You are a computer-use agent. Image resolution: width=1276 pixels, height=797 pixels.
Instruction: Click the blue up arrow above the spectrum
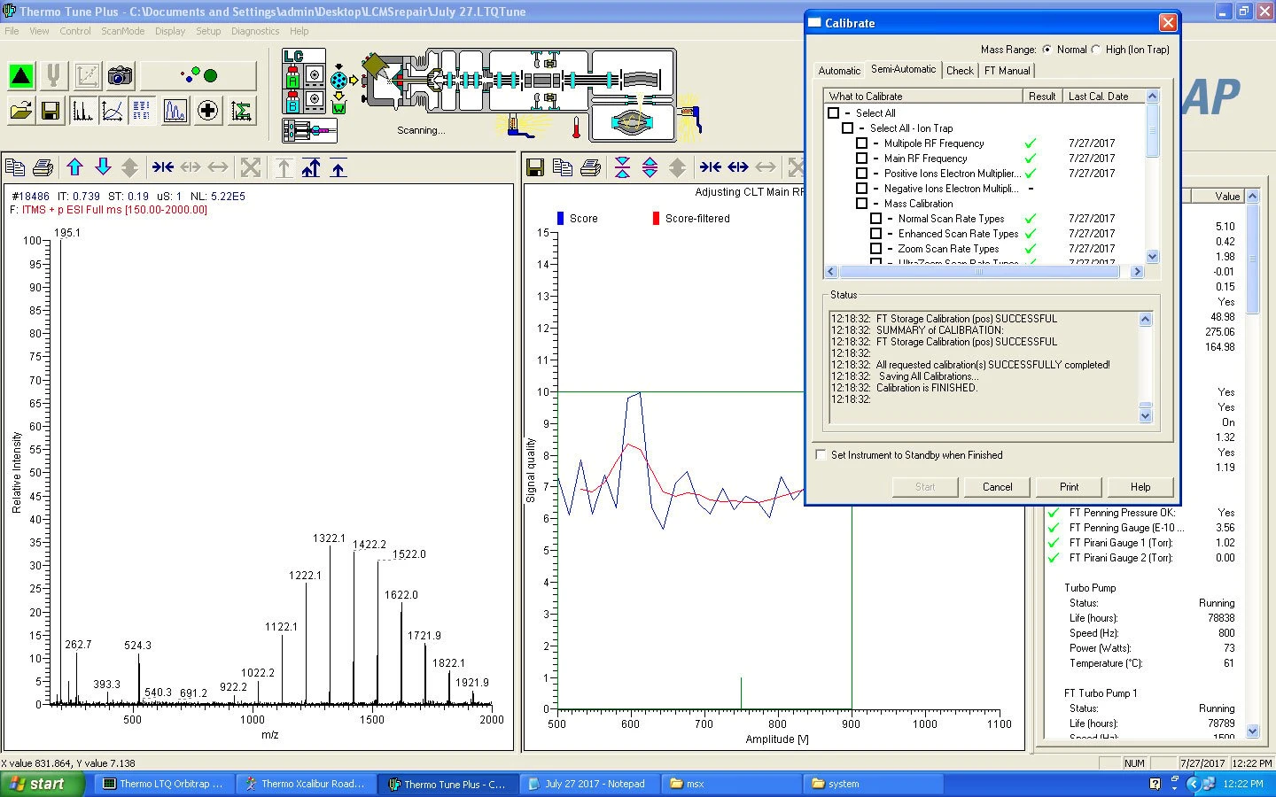coord(75,167)
